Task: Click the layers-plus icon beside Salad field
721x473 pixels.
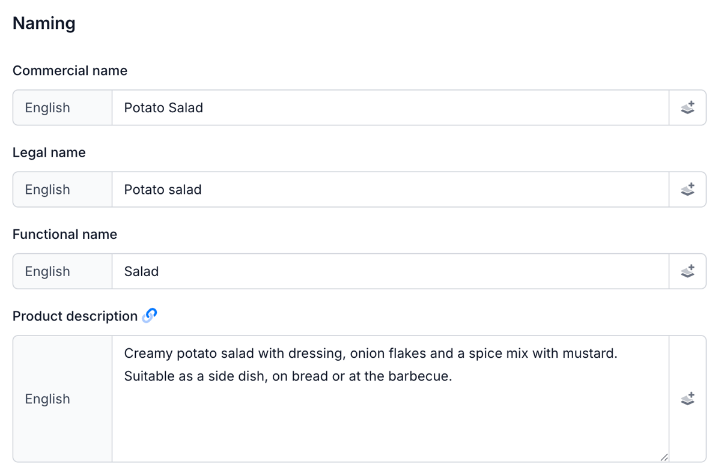Action: tap(688, 271)
